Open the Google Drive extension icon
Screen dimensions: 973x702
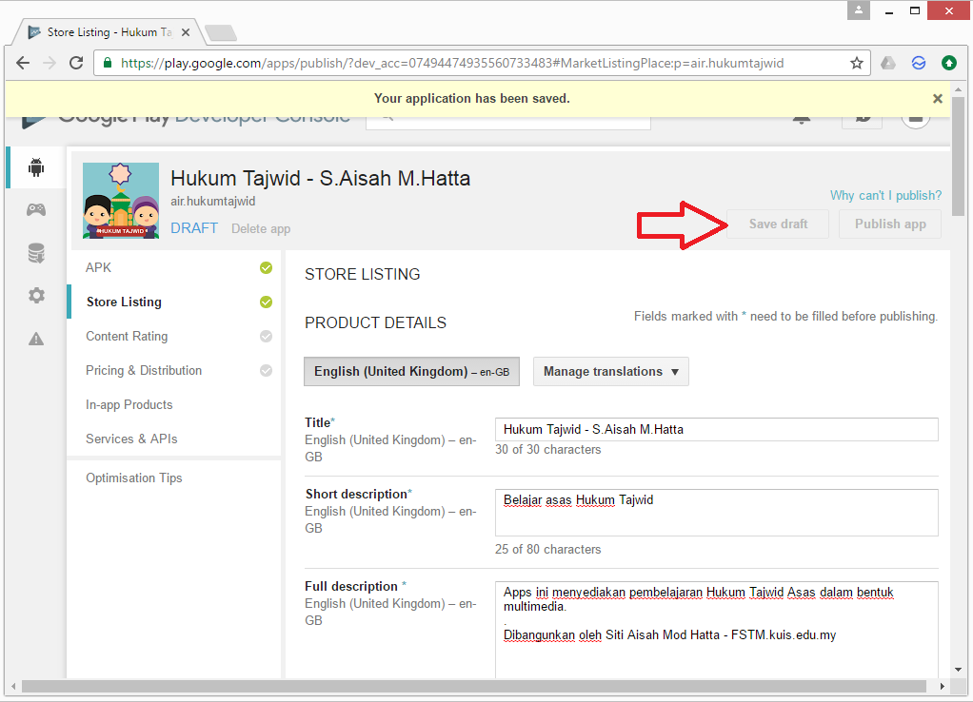pyautogui.click(x=888, y=63)
